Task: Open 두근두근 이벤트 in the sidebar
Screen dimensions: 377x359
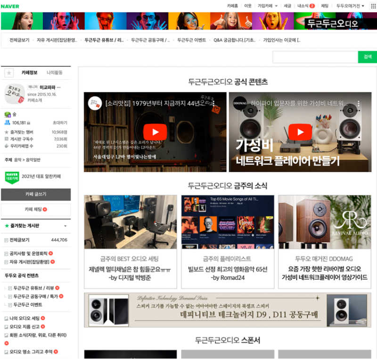Action: pyautogui.click(x=28, y=305)
